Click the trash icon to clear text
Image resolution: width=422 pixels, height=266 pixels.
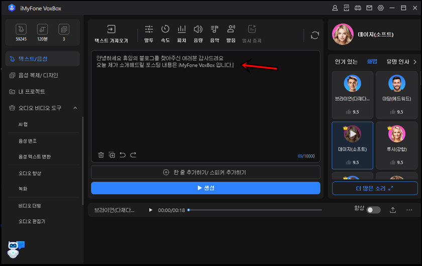(101, 155)
